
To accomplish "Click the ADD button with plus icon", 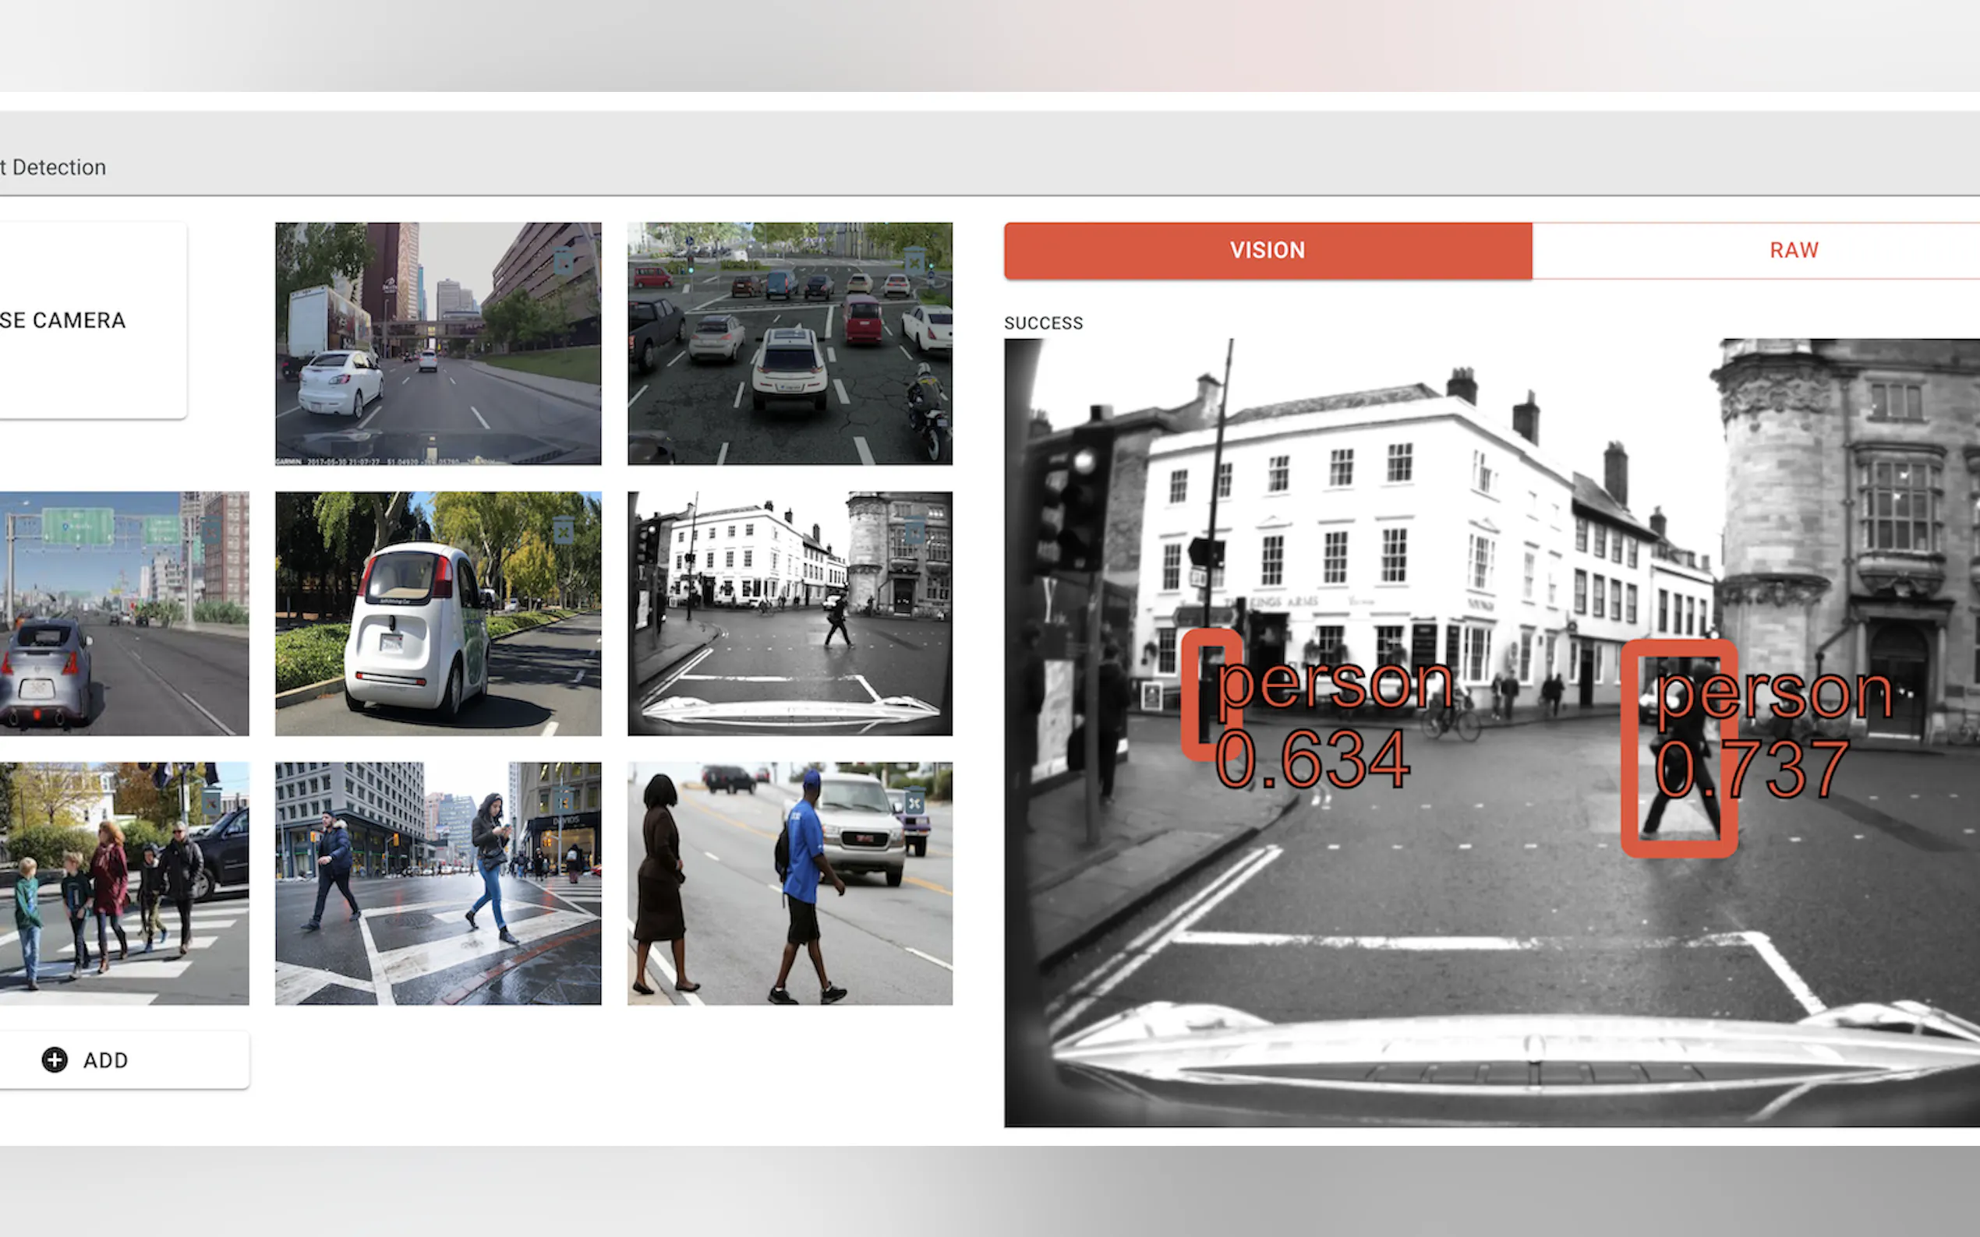I will click(125, 1060).
